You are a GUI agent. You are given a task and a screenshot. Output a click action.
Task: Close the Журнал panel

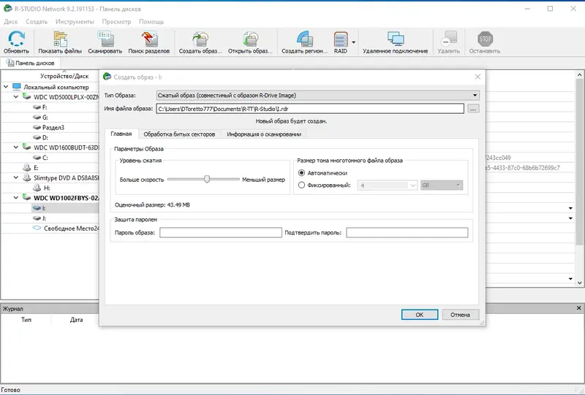click(578, 308)
